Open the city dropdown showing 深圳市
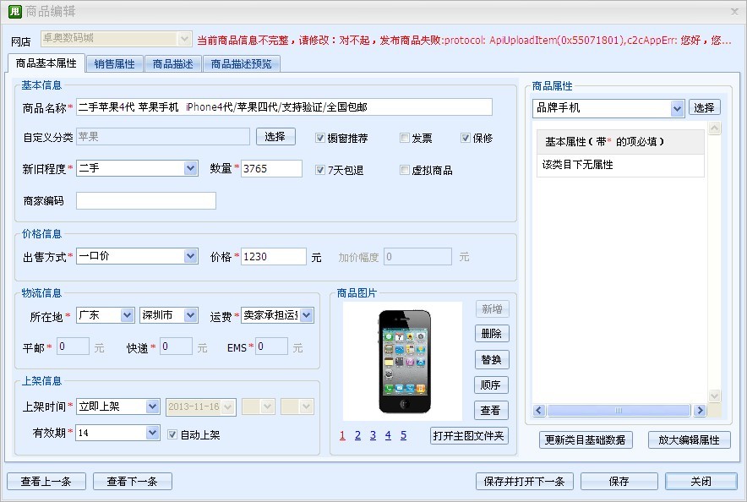 [191, 315]
